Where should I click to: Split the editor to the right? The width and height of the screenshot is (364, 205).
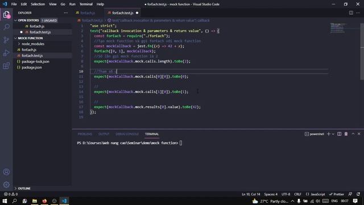point(351,13)
